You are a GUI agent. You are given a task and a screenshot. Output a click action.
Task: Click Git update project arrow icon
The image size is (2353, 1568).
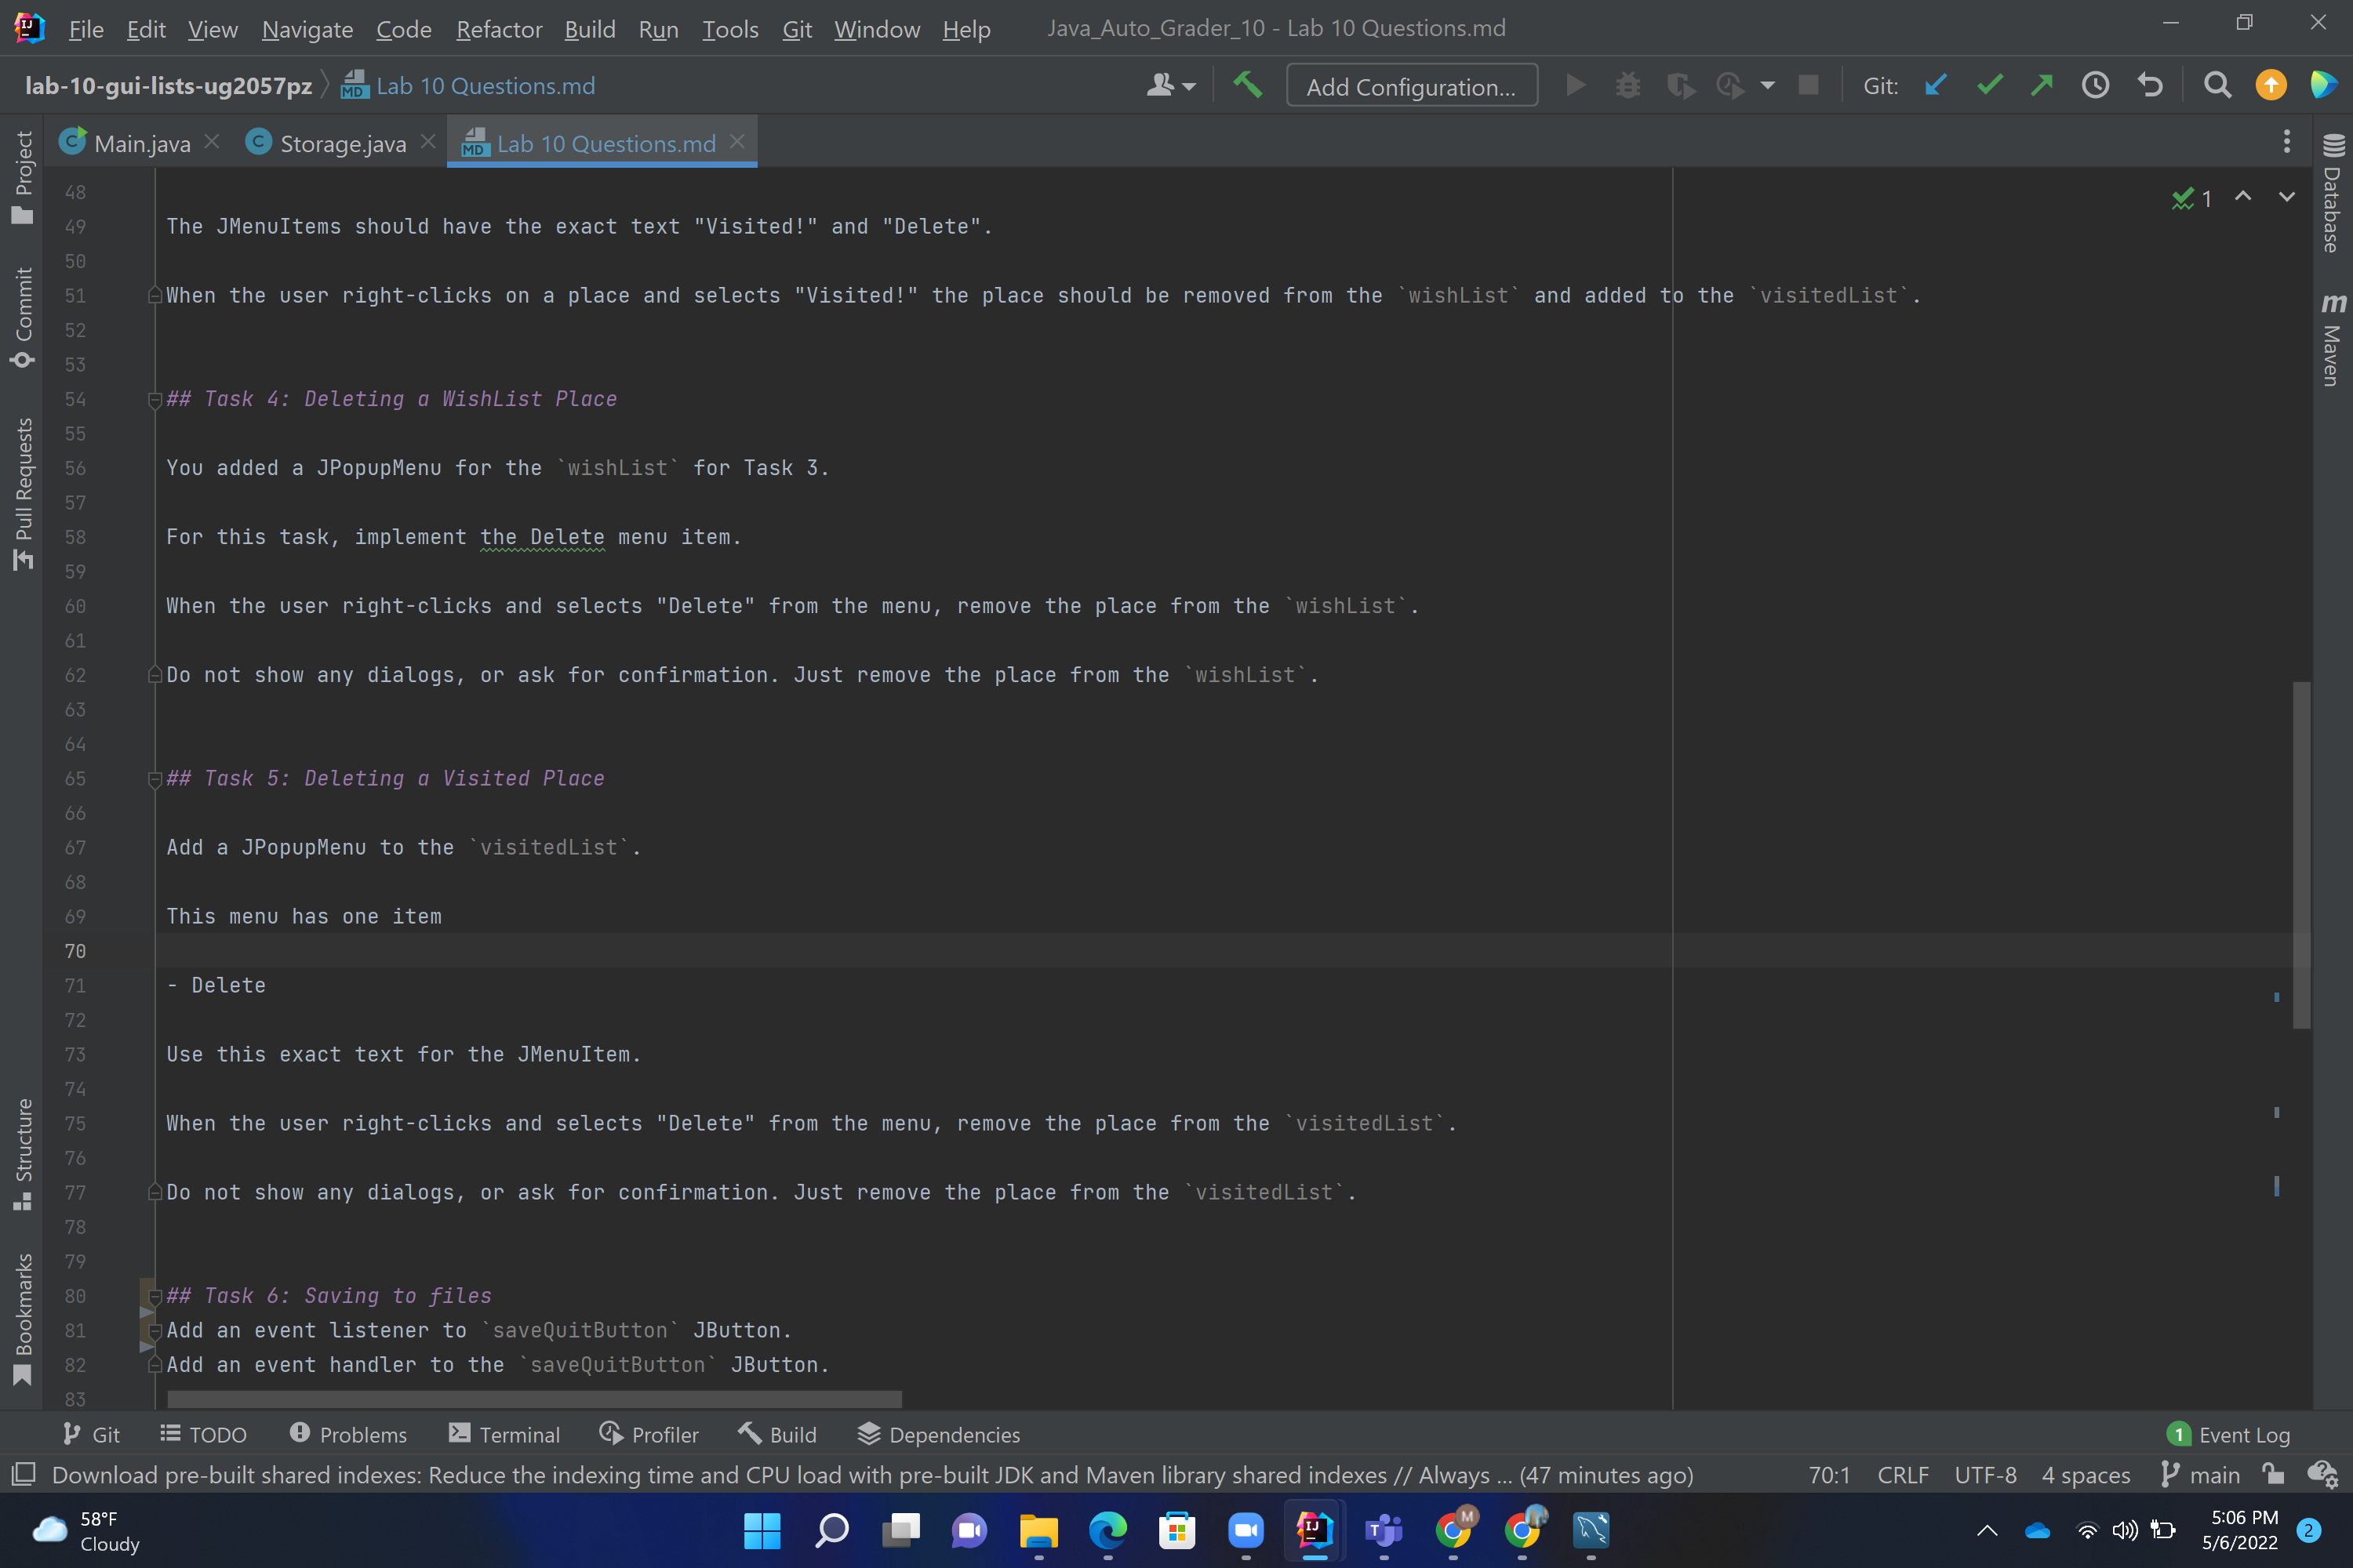point(1935,86)
